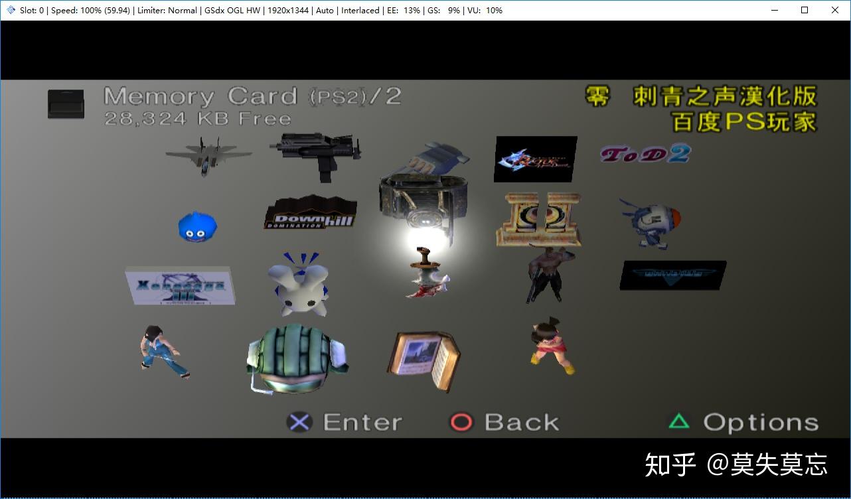Click the Limiter: Normal status indicator
Image resolution: width=851 pixels, height=499 pixels.
(166, 10)
